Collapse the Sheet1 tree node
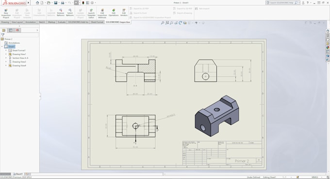Screen dimensions: 330x179 2,47
